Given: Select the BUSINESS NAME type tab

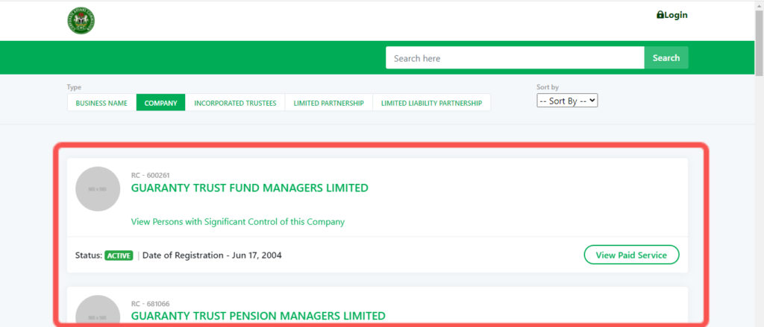Looking at the screenshot, I should [101, 103].
